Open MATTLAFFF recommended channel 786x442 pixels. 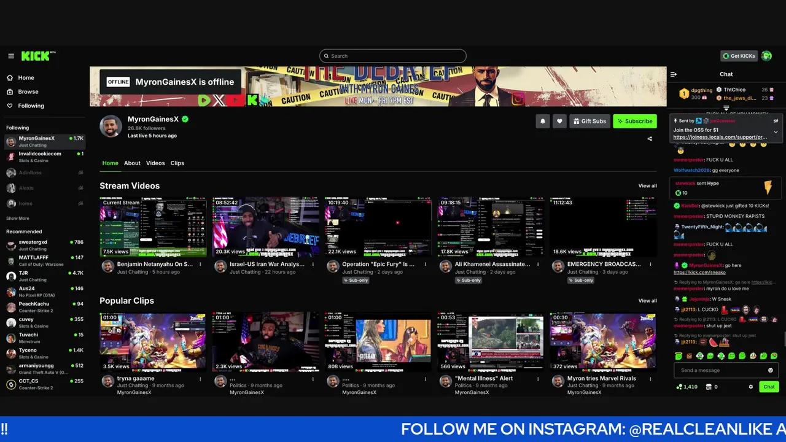[44, 261]
